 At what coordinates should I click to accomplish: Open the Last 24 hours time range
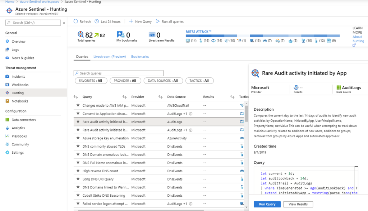(108, 21)
